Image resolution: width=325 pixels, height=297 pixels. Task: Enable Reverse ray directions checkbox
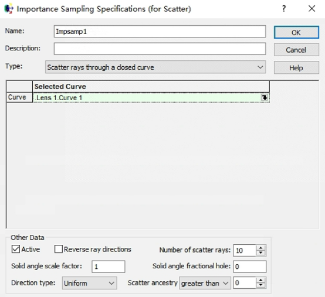click(x=59, y=249)
